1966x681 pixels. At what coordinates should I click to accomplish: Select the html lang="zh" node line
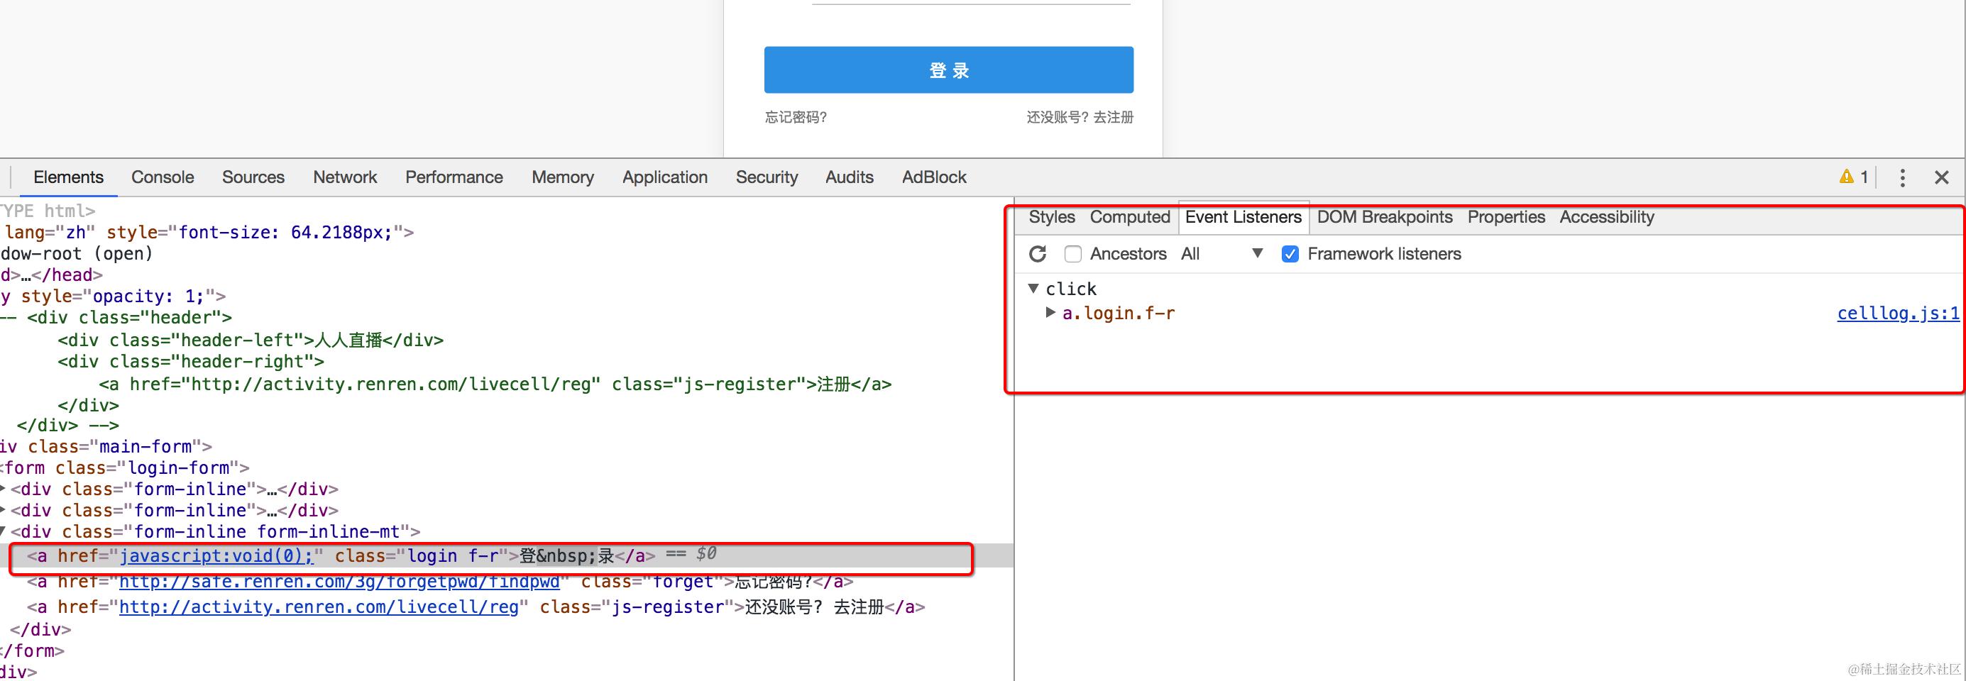(x=207, y=232)
